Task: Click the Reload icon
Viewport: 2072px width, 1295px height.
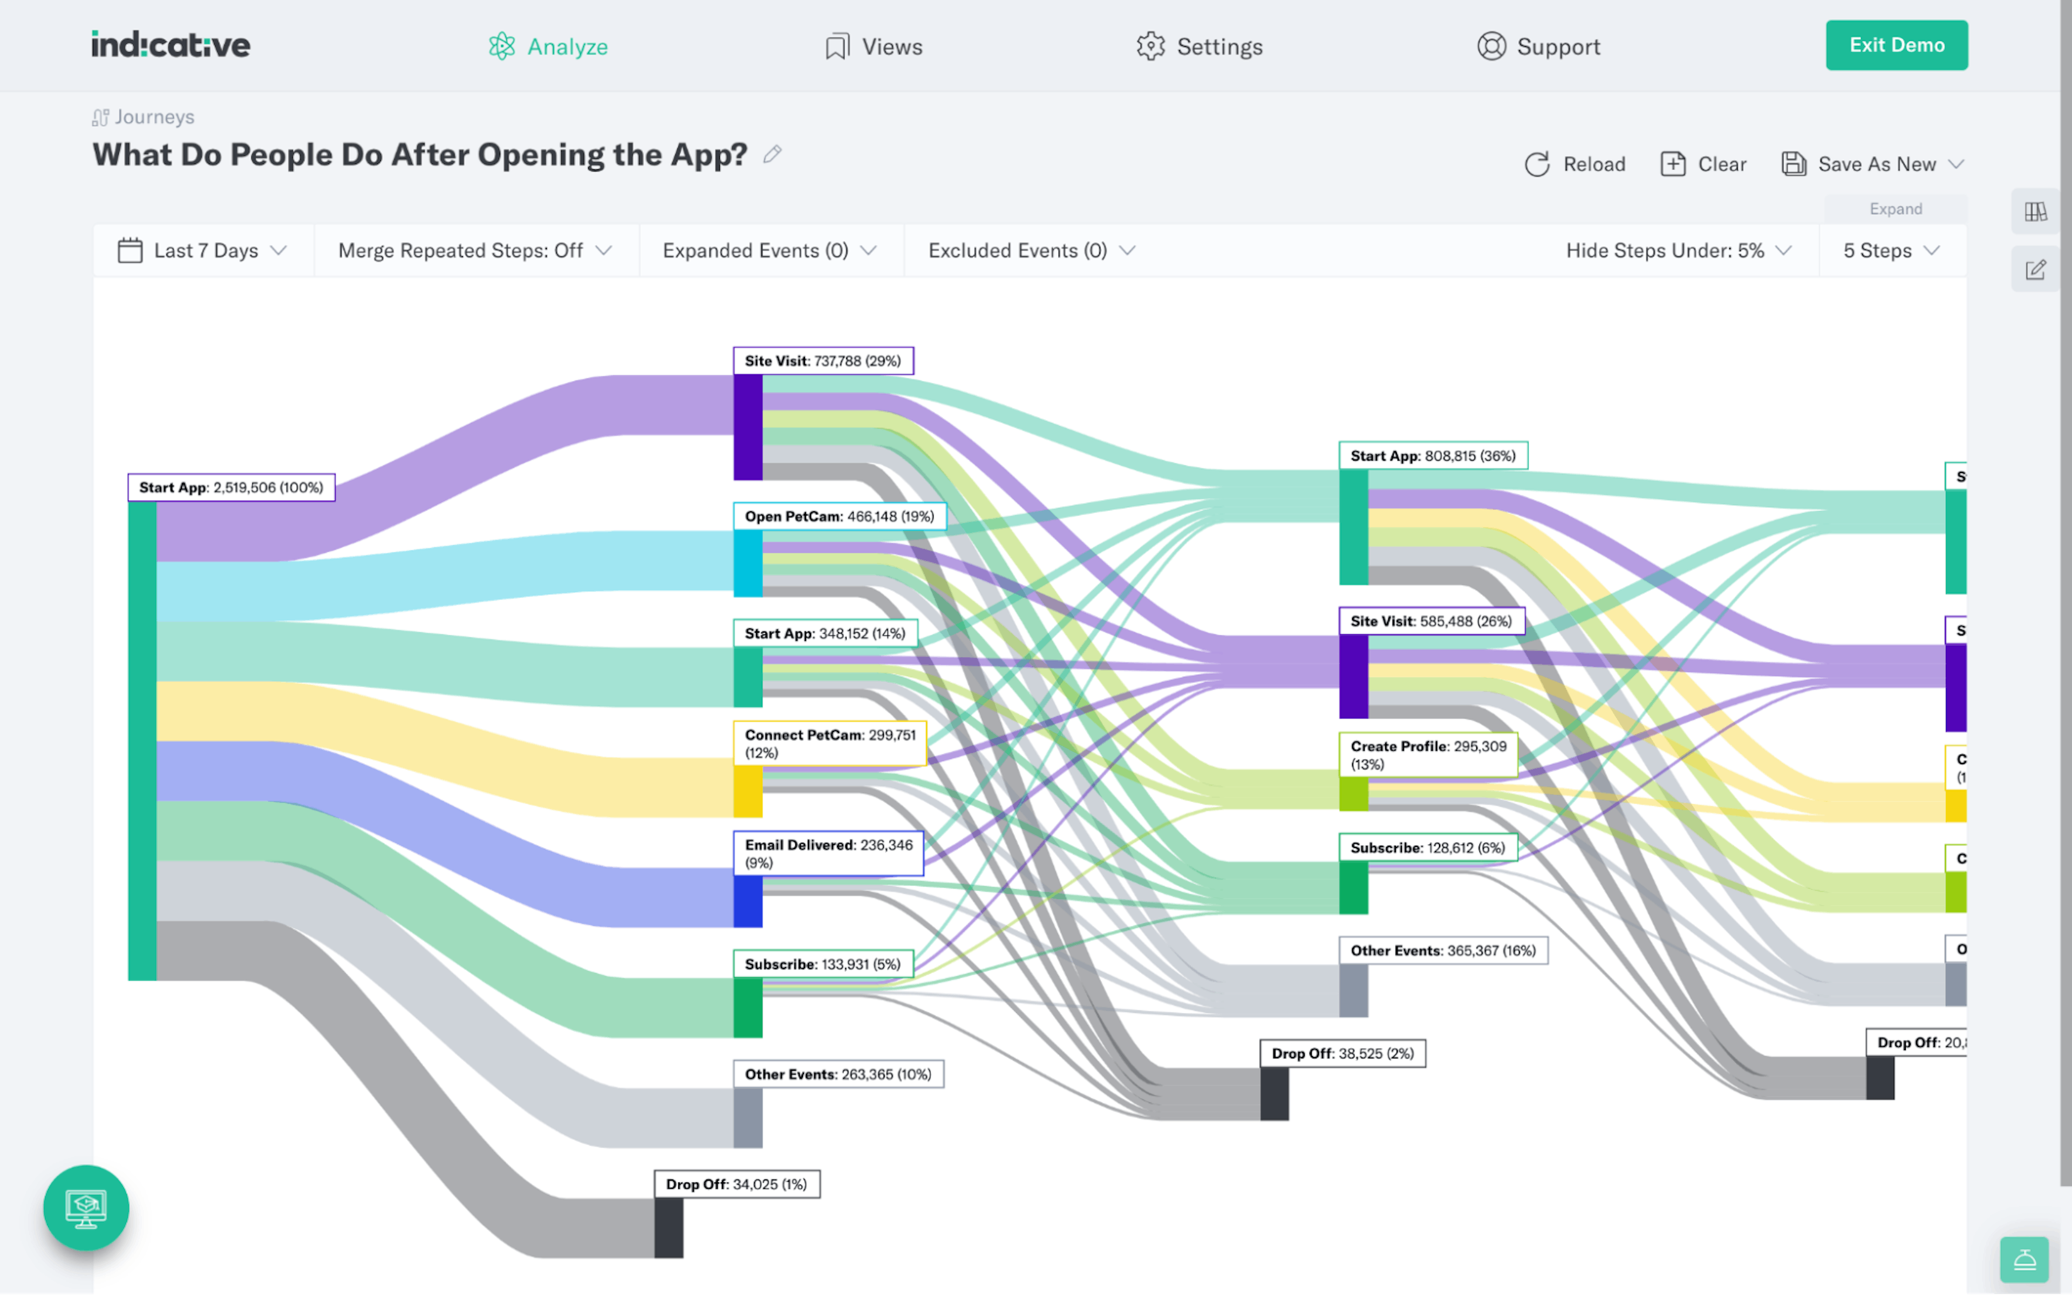Action: (1537, 165)
